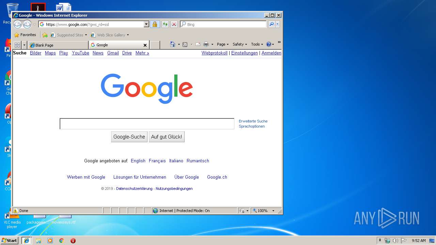The width and height of the screenshot is (436, 245).
Task: Click the RSS feeds icon
Action: (185, 44)
